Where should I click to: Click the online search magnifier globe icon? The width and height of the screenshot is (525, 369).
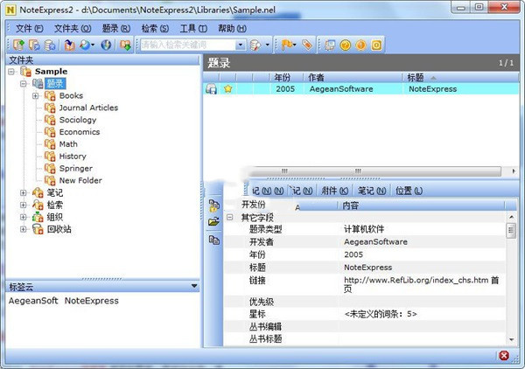(x=85, y=45)
